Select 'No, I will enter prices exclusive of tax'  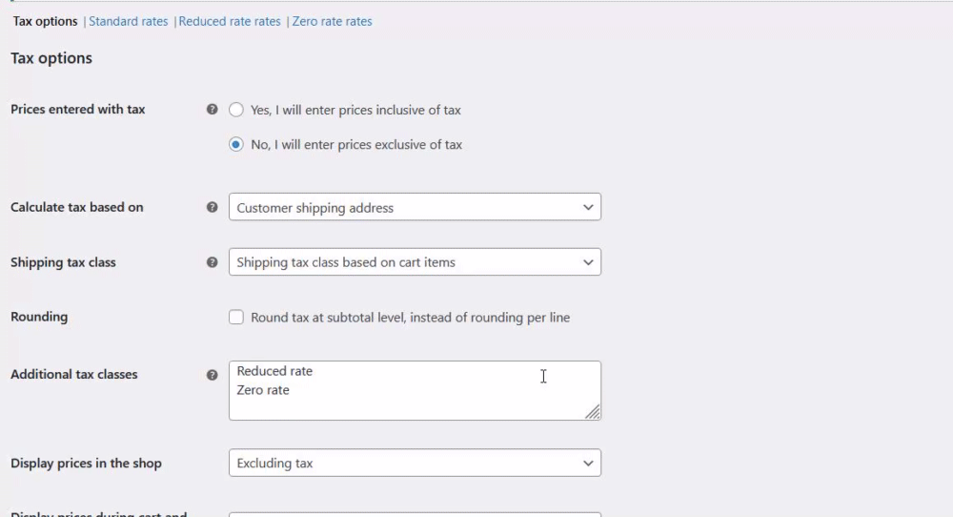pyautogui.click(x=236, y=145)
